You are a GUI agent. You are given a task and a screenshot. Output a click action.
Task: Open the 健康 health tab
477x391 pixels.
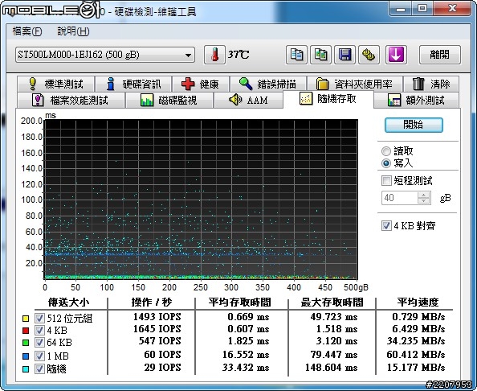(x=201, y=84)
